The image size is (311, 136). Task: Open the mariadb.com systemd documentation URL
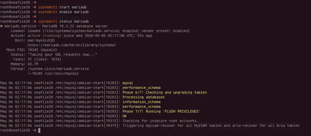(x=72, y=45)
